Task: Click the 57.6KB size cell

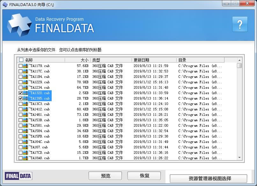Action: coord(83,66)
